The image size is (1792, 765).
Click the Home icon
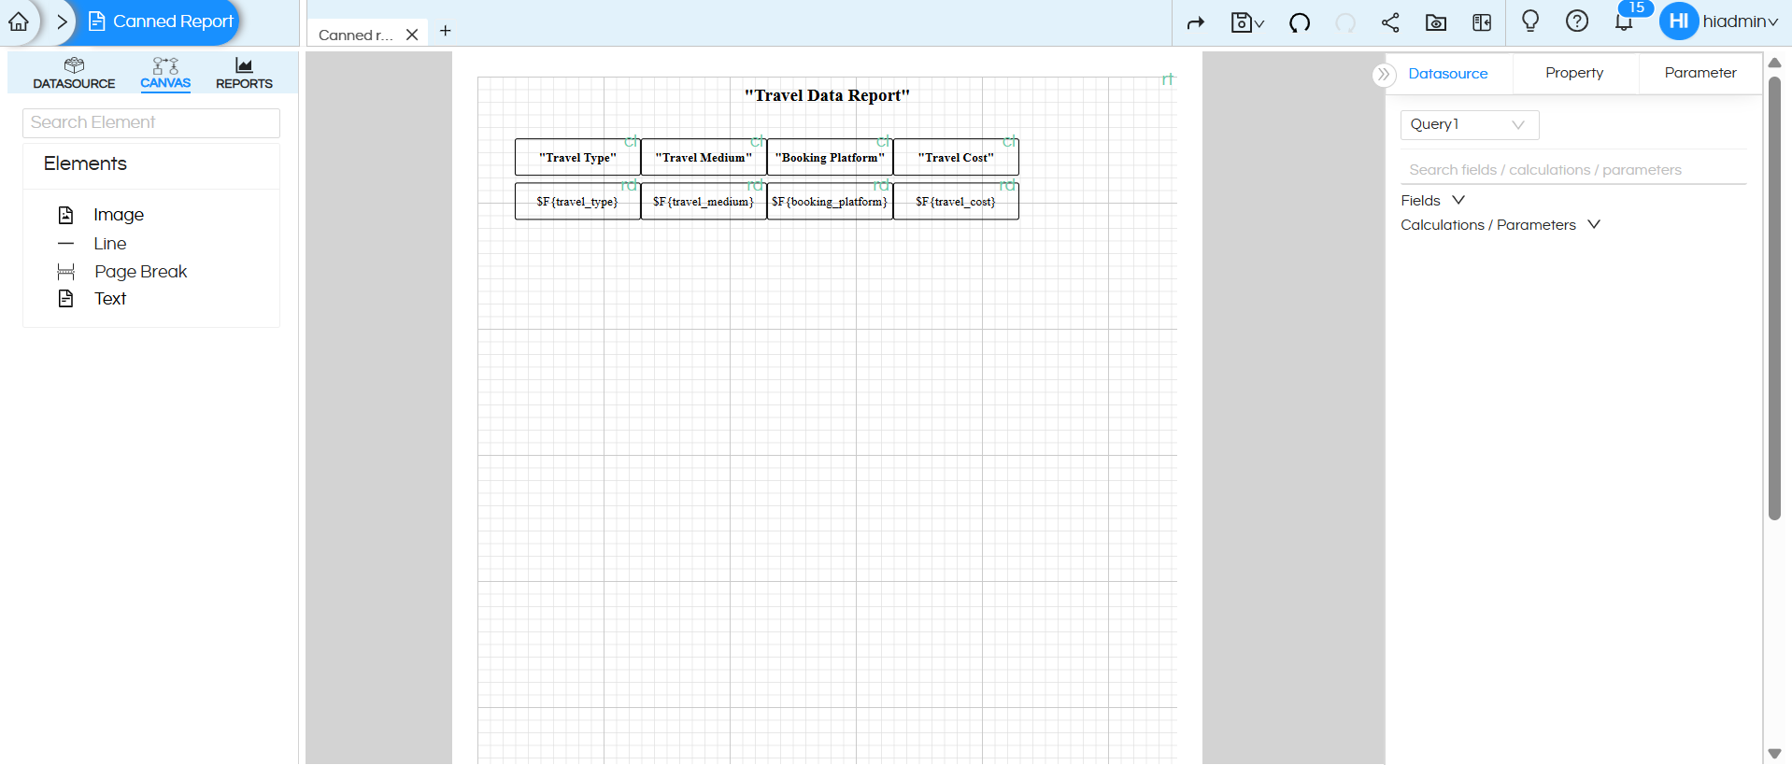click(19, 21)
